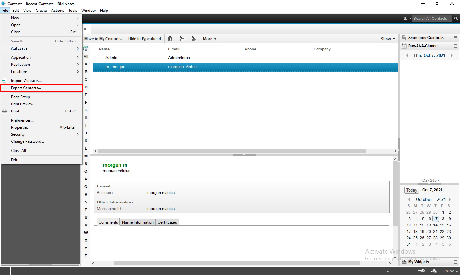This screenshot has height=275, width=460.
Task: Open the Tools menu
Action: tap(73, 11)
